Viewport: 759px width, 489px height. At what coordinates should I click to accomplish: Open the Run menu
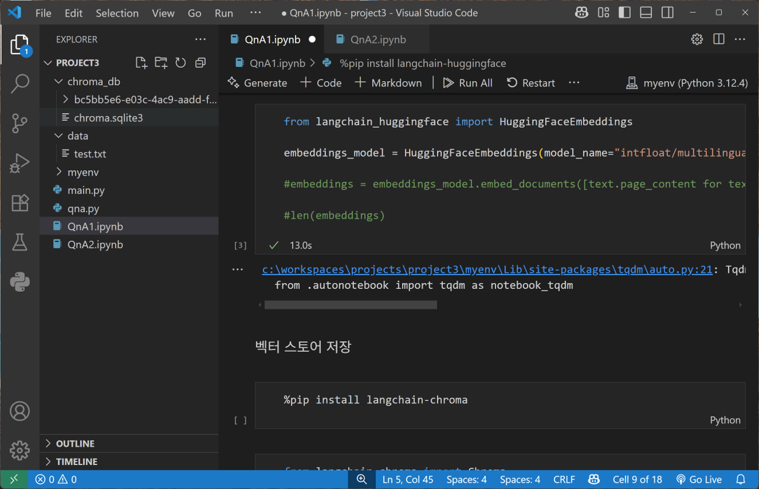(x=224, y=13)
